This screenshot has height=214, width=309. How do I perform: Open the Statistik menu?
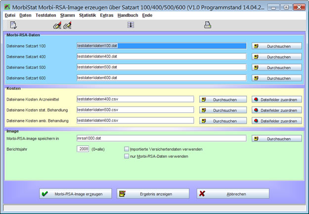pos(88,15)
